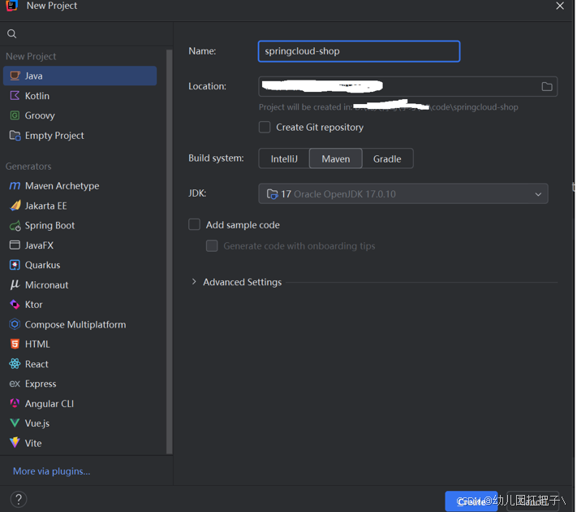Select Angular CLI label

50,404
